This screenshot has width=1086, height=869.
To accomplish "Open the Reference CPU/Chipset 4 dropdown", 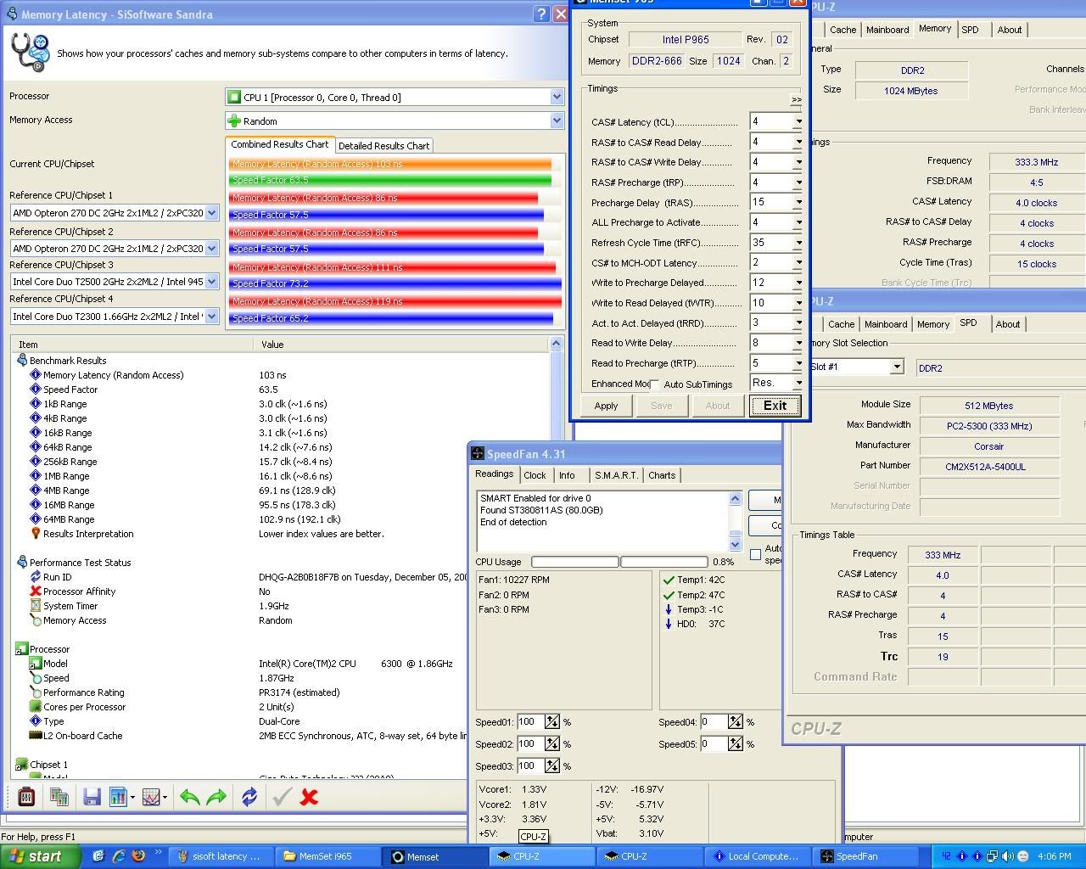I will 212,317.
